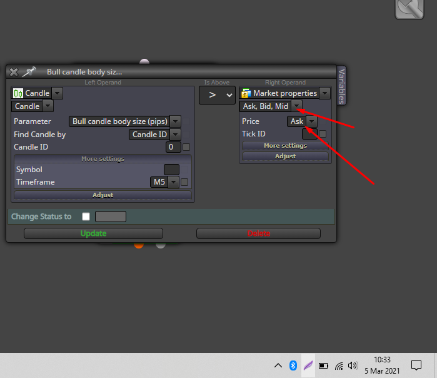The image size is (437, 378).
Task: Open the Wi-Fi network icon
Action: pos(339,365)
